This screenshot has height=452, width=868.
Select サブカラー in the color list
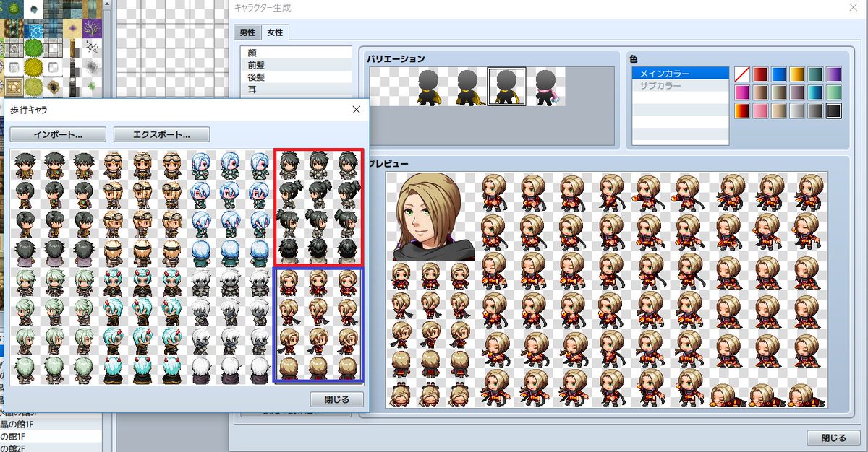click(680, 85)
